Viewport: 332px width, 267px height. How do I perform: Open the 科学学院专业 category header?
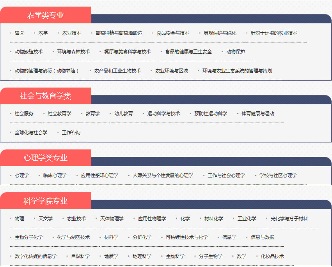[46, 201]
